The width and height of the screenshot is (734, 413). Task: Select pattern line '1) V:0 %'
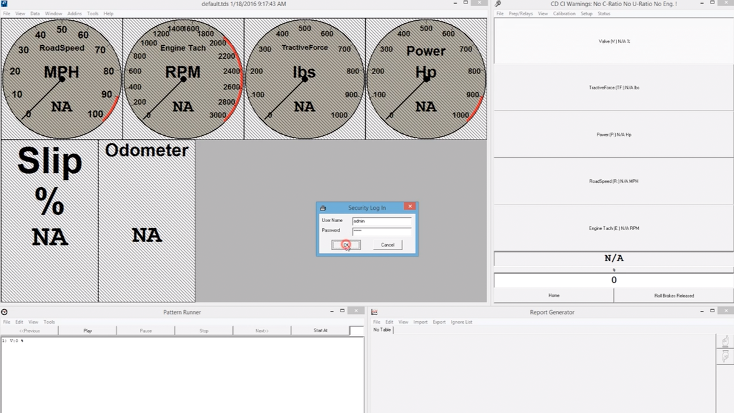(12, 340)
